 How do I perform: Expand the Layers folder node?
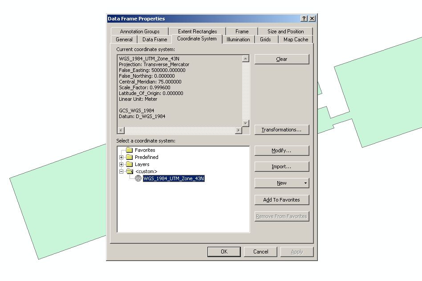coord(122,164)
